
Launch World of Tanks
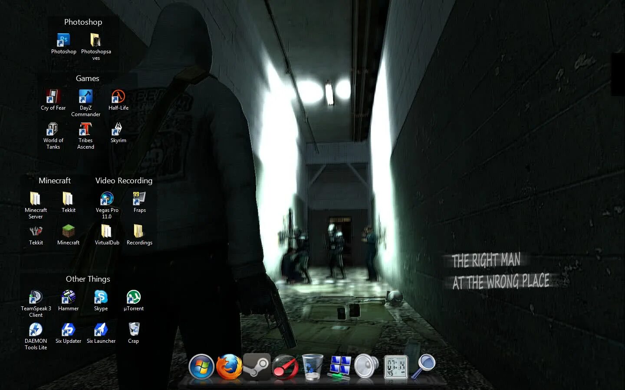[x=53, y=129]
